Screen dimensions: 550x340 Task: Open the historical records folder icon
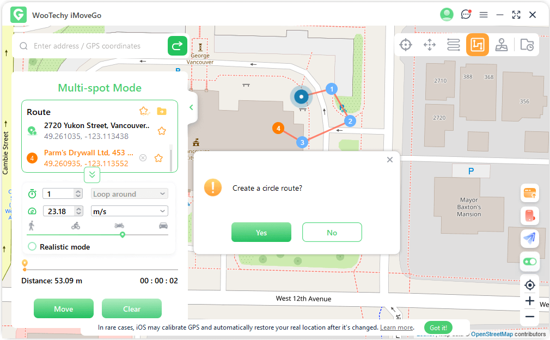527,45
